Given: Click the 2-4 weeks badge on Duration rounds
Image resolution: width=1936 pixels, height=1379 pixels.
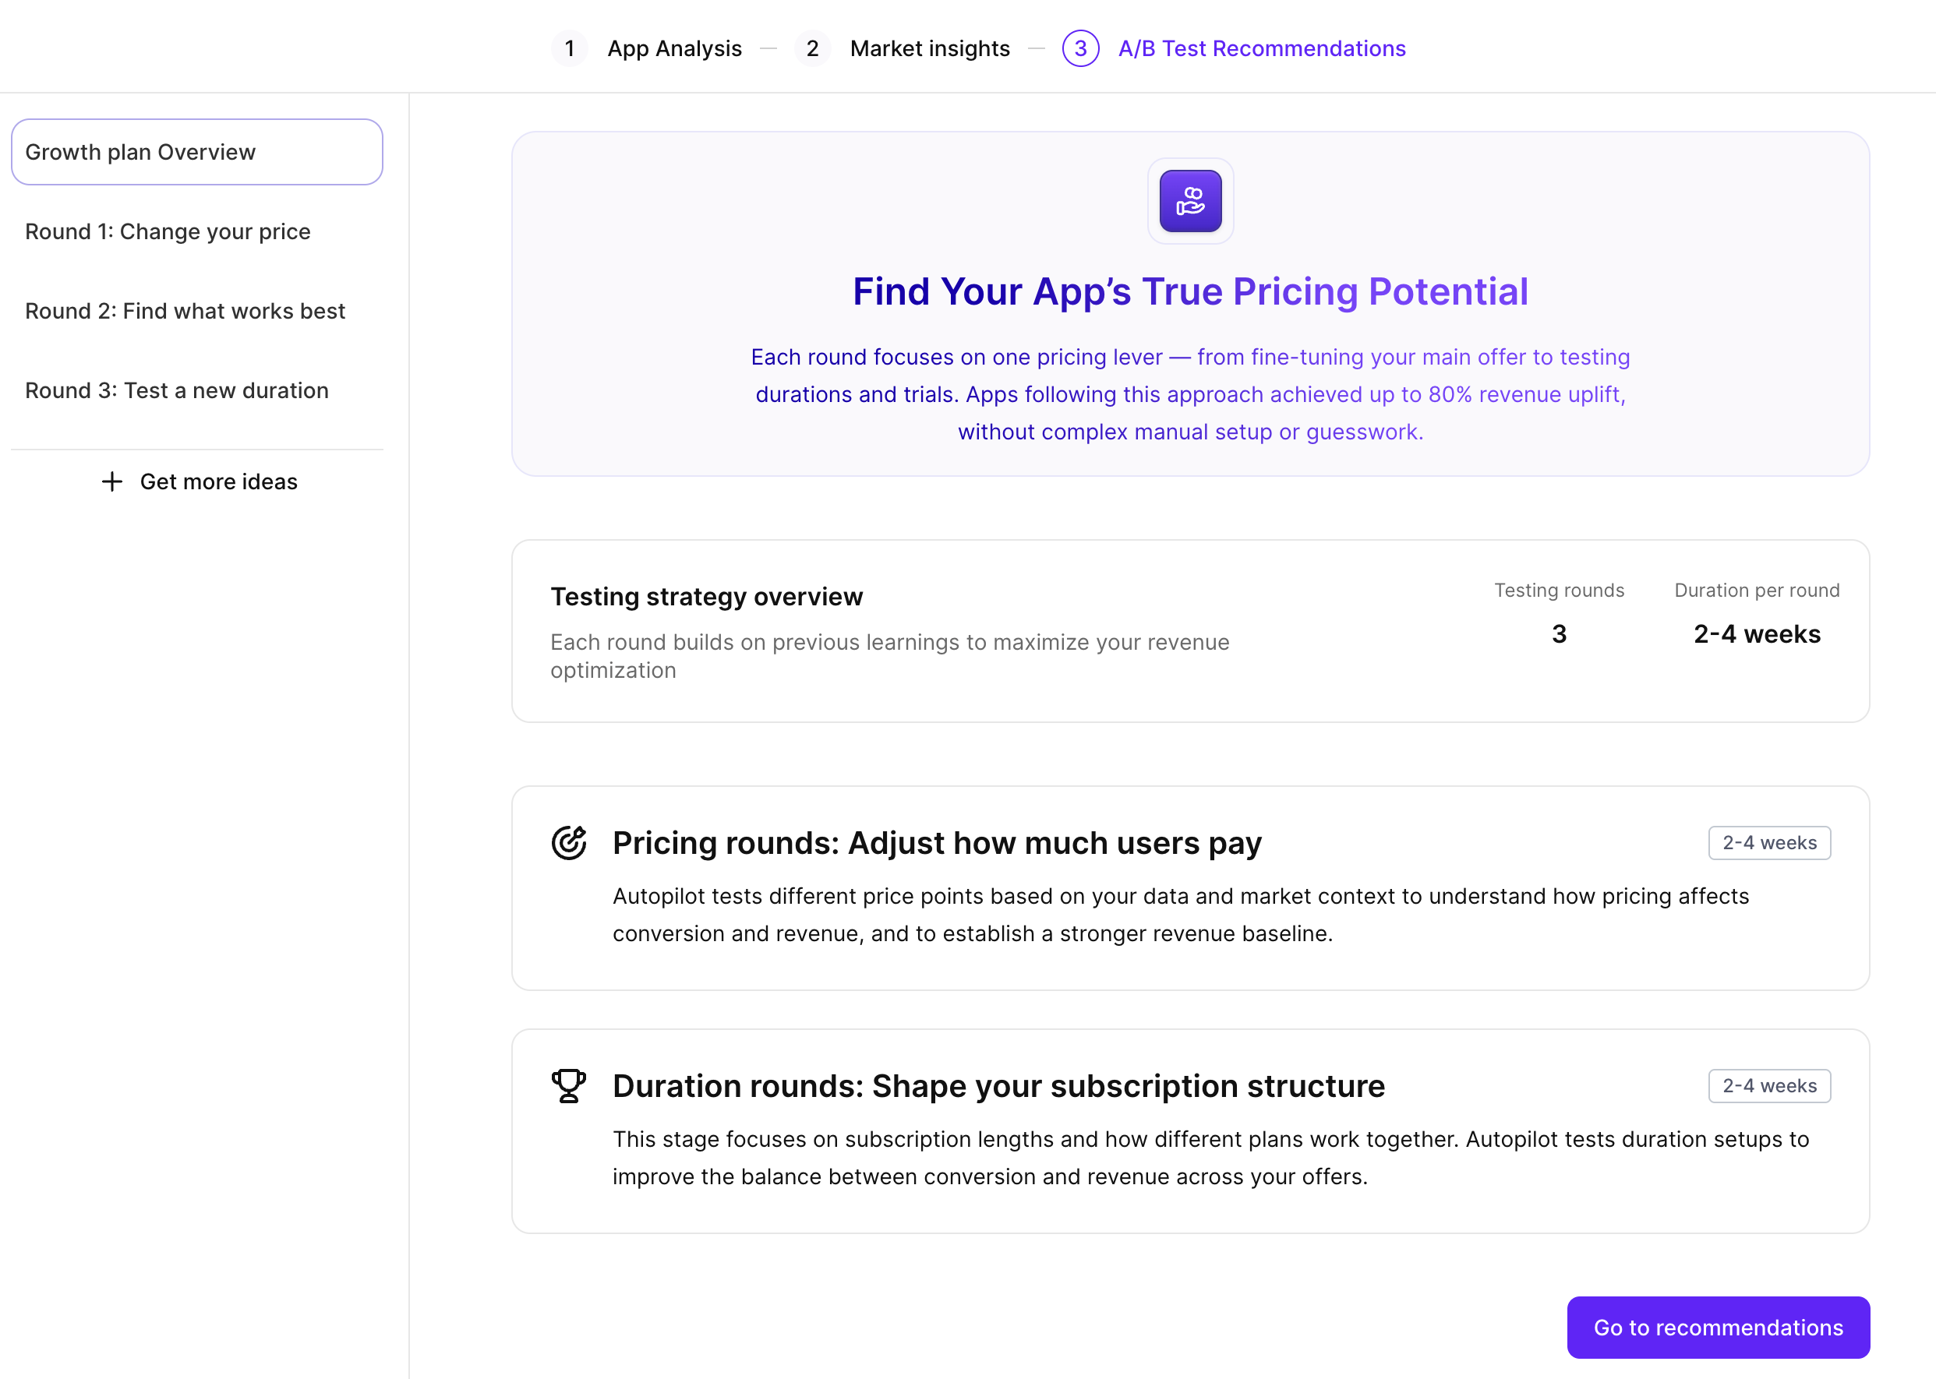Looking at the screenshot, I should click(x=1769, y=1085).
